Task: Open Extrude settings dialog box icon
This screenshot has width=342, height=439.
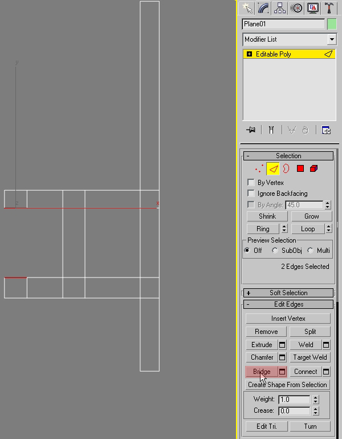Action: (x=282, y=345)
